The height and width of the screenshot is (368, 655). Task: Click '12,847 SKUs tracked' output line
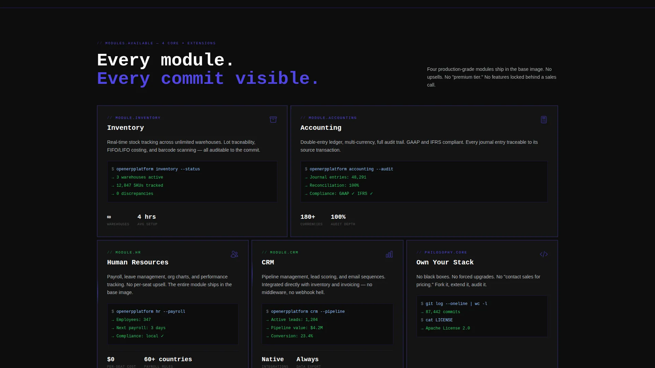pos(140,185)
